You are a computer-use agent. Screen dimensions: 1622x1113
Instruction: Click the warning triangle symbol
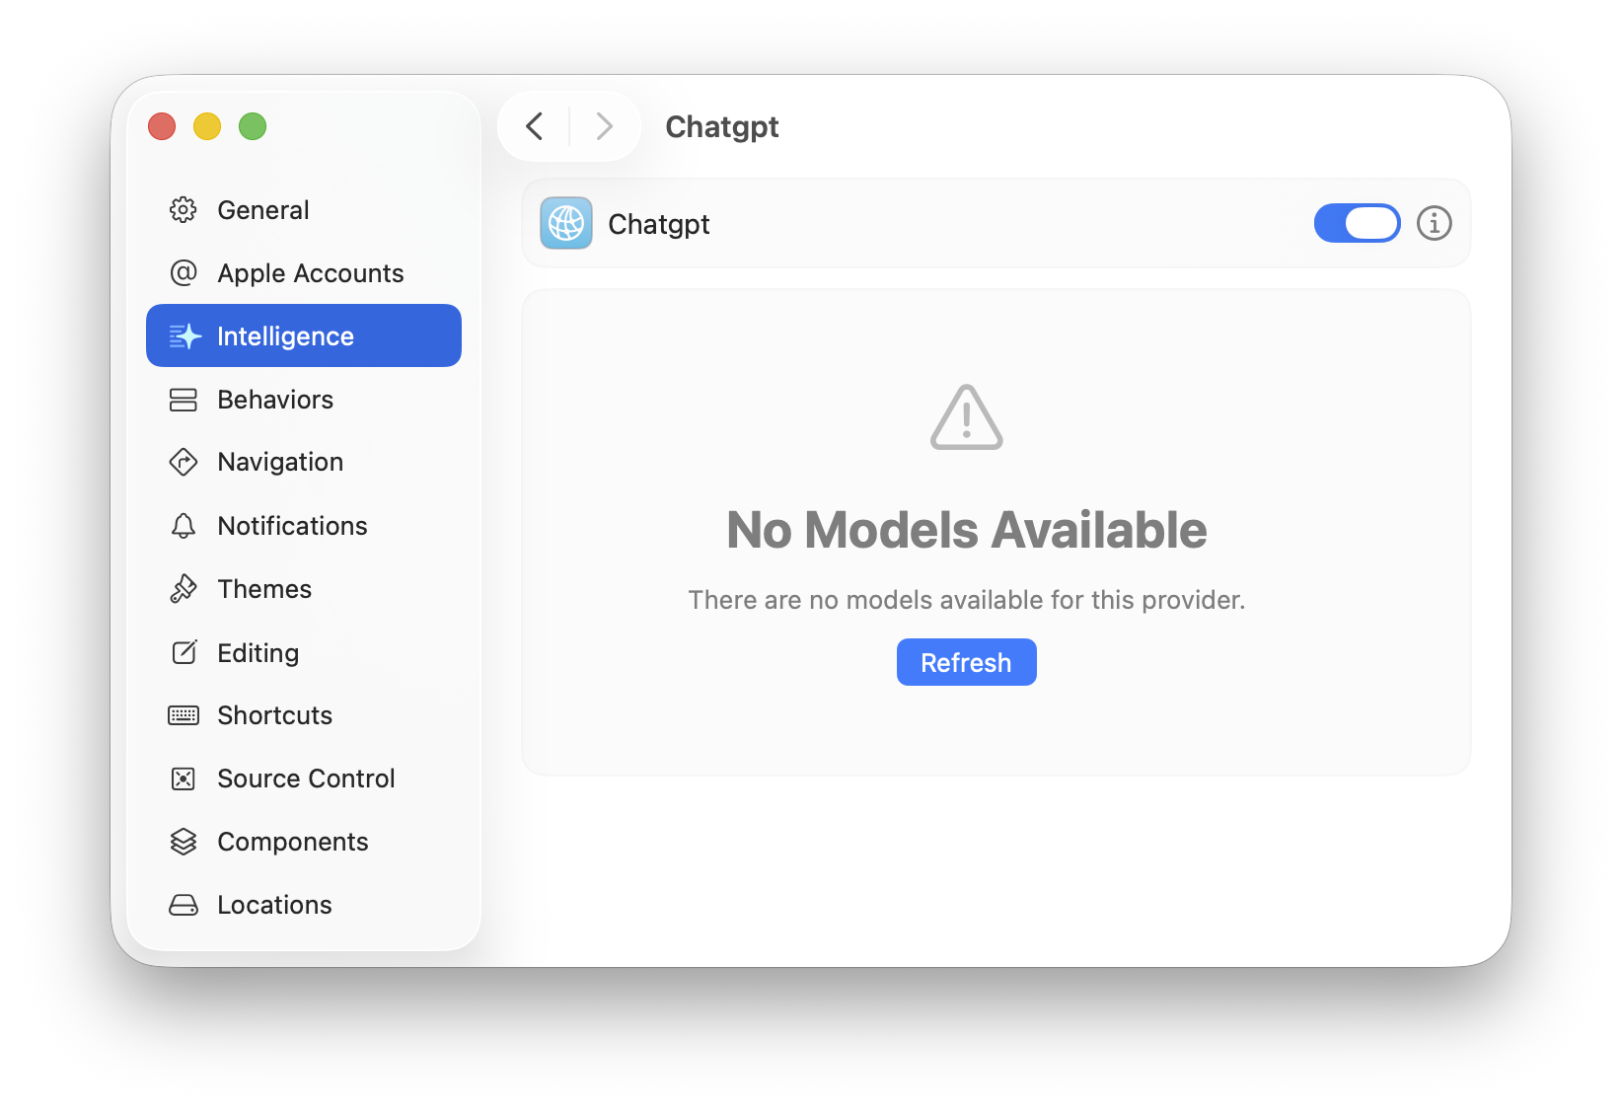coord(966,418)
